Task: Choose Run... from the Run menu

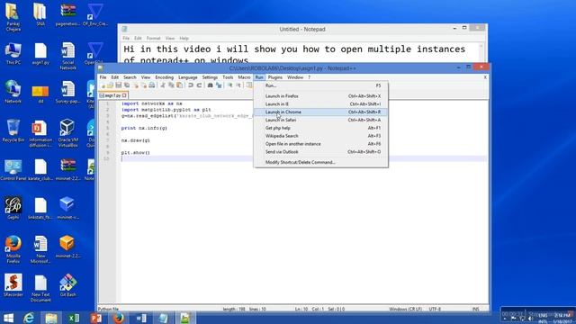Action: 320,85
